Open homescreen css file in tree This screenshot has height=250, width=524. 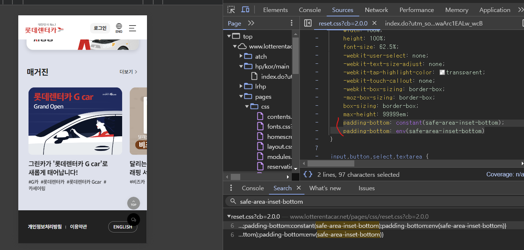click(275, 137)
